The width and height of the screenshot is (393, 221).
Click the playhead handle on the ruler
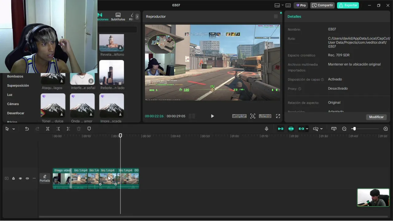click(x=120, y=135)
